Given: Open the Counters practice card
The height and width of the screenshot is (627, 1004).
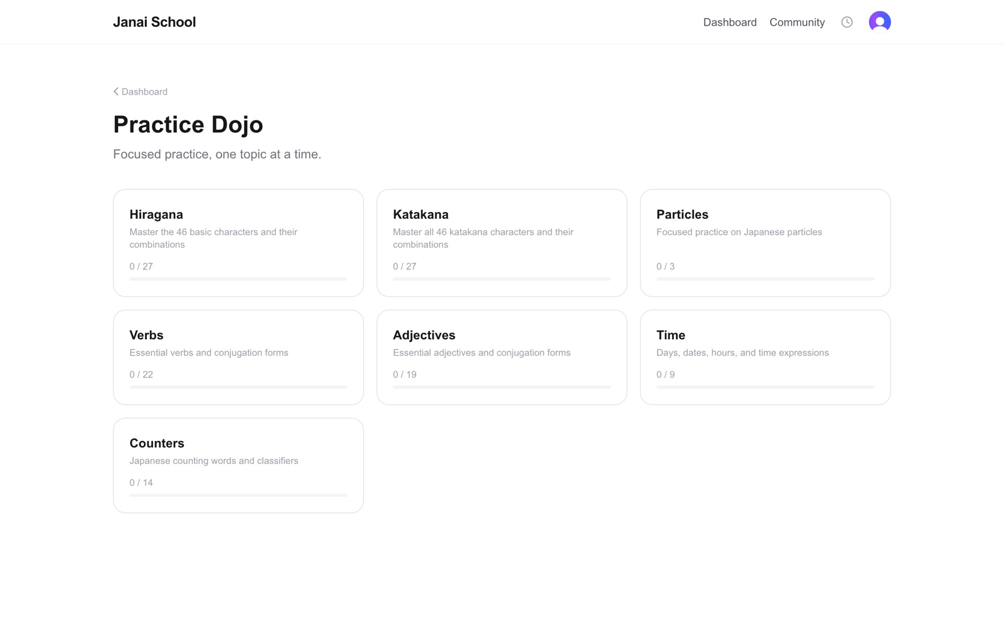Looking at the screenshot, I should coord(238,465).
